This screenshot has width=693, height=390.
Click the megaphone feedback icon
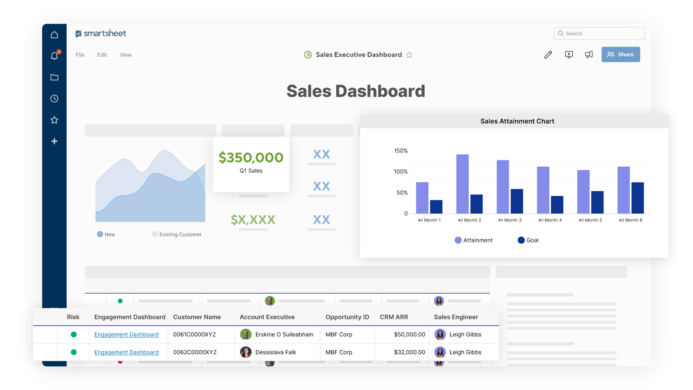(x=589, y=54)
